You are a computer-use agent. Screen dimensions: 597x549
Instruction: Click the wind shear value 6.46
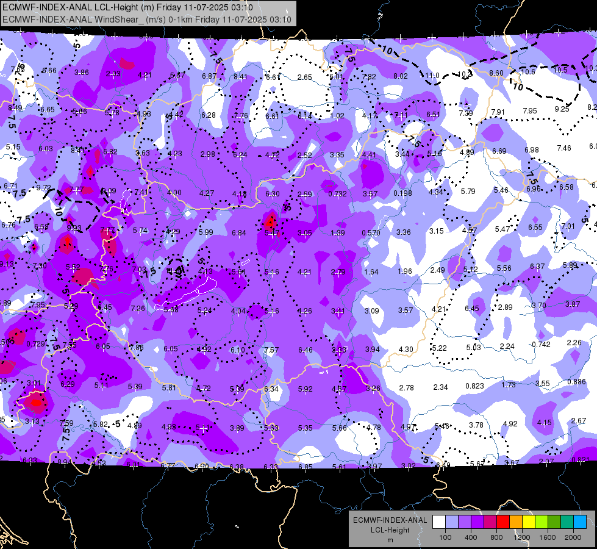tap(306, 350)
